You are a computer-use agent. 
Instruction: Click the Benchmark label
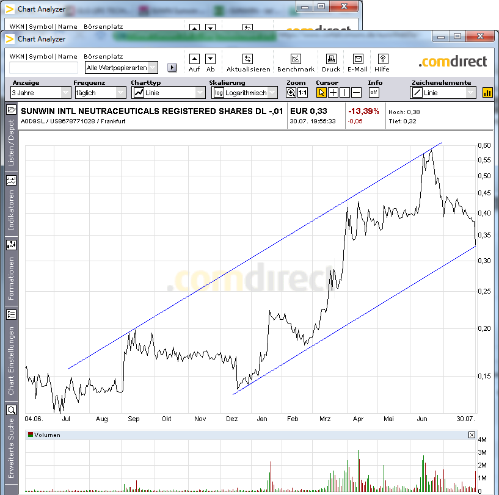pos(296,70)
